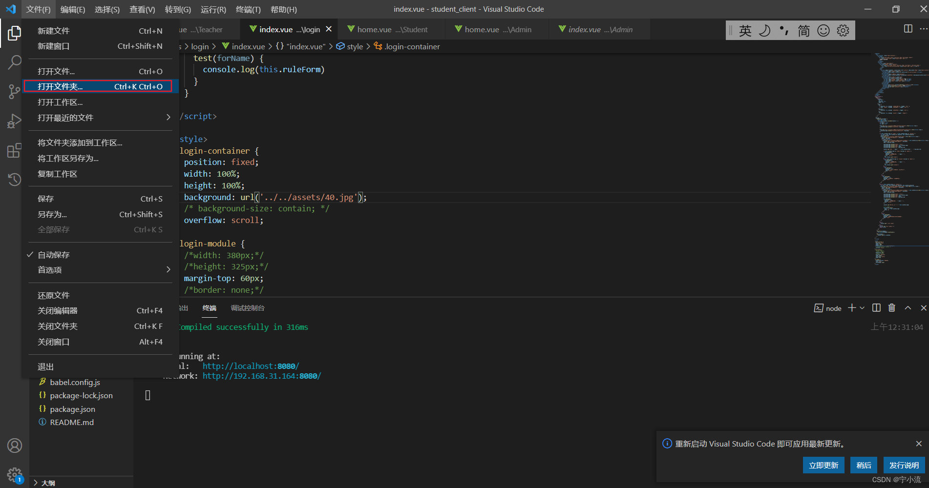Toggle IME simplified Chinese icon
Screen dimensions: 929x488
(804, 31)
